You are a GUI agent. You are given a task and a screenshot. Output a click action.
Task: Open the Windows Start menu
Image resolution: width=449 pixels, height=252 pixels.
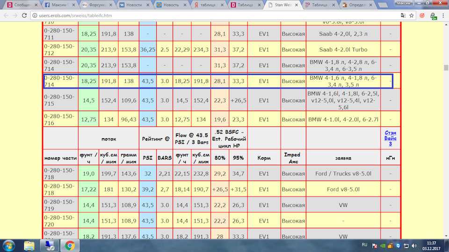pos(8,246)
